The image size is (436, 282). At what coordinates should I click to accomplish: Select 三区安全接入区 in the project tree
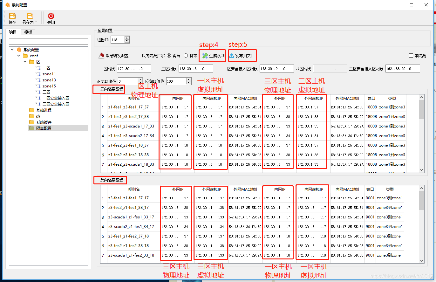(56, 104)
